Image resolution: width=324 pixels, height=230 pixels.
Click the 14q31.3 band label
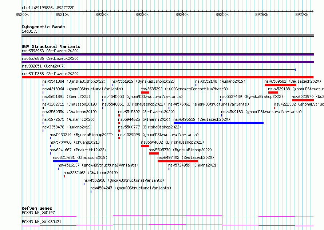pos(29,31)
